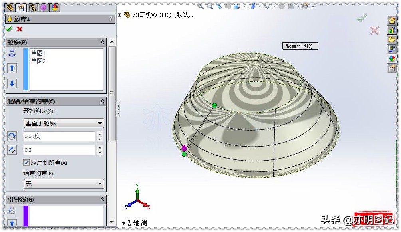Open the Appearances color wheel panel
Viewport: 401px width, 232px height.
(x=392, y=58)
